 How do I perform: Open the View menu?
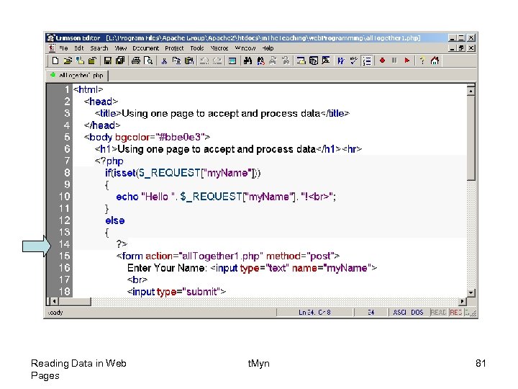coord(121,48)
